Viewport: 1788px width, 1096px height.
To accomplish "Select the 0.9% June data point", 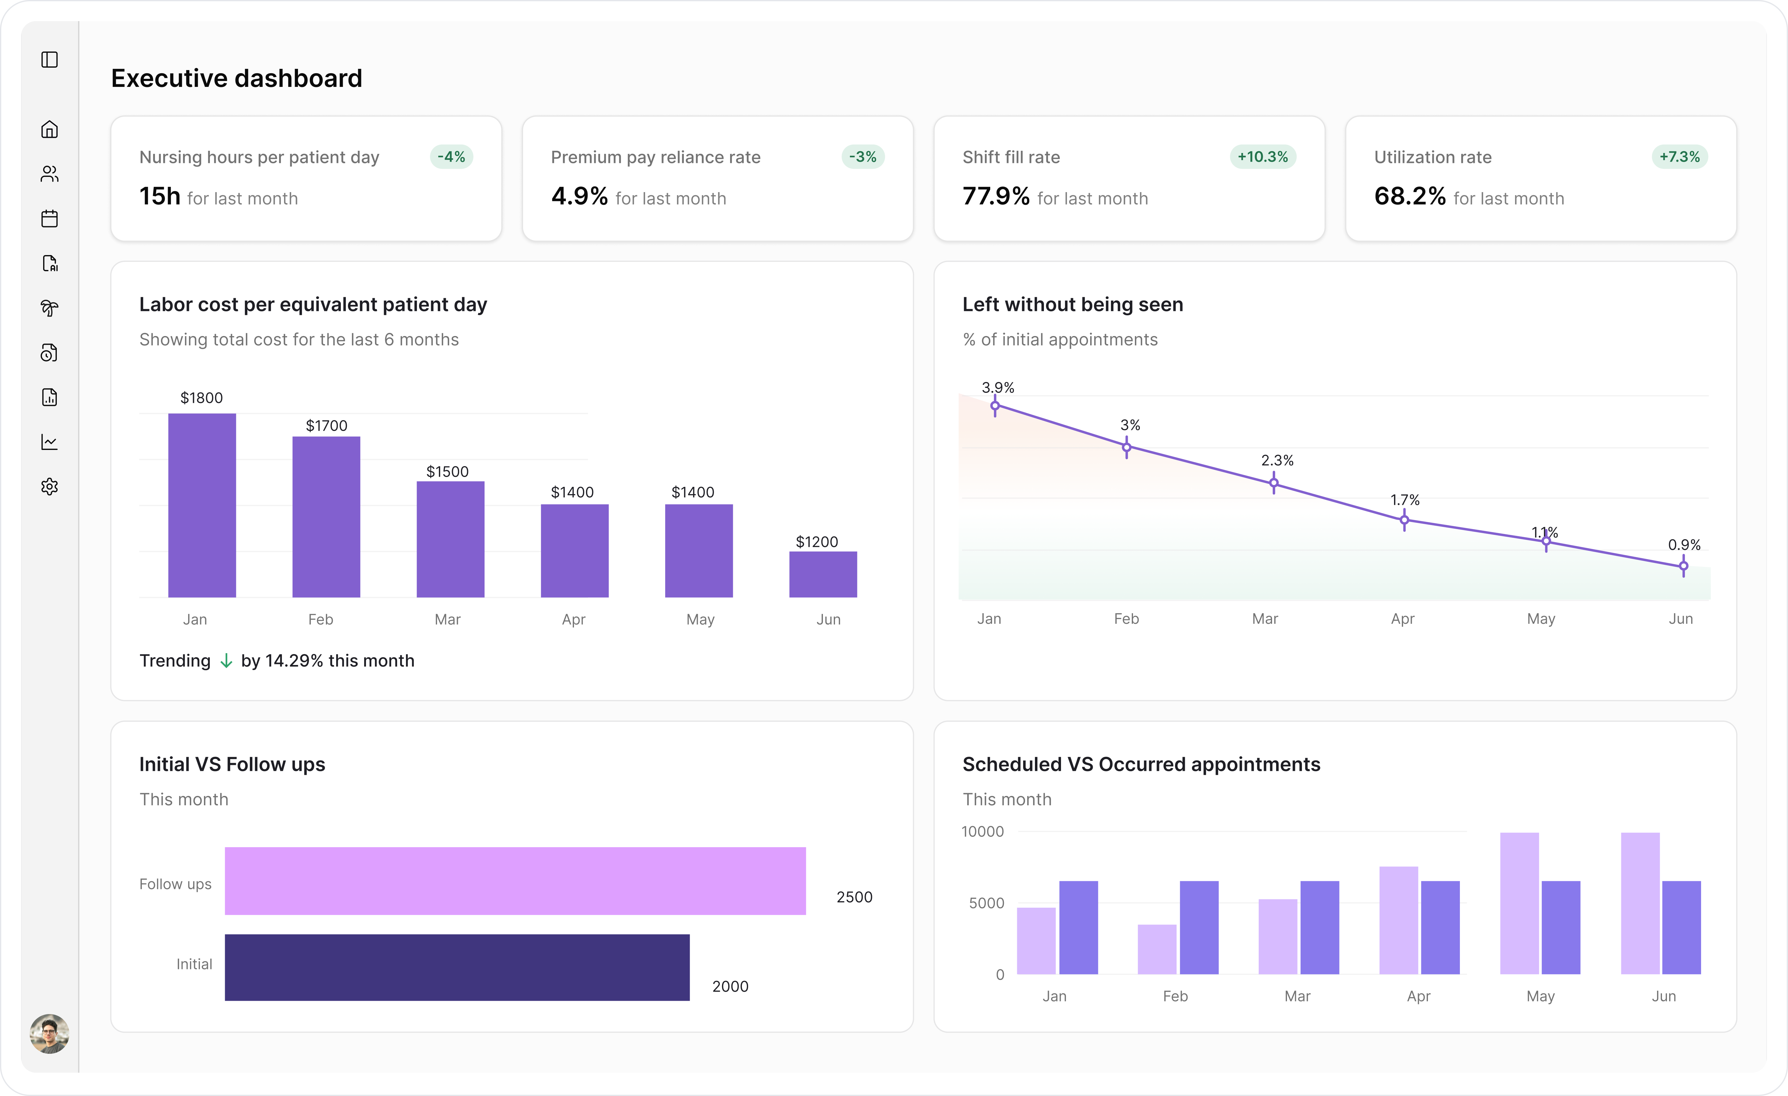I will [x=1683, y=566].
